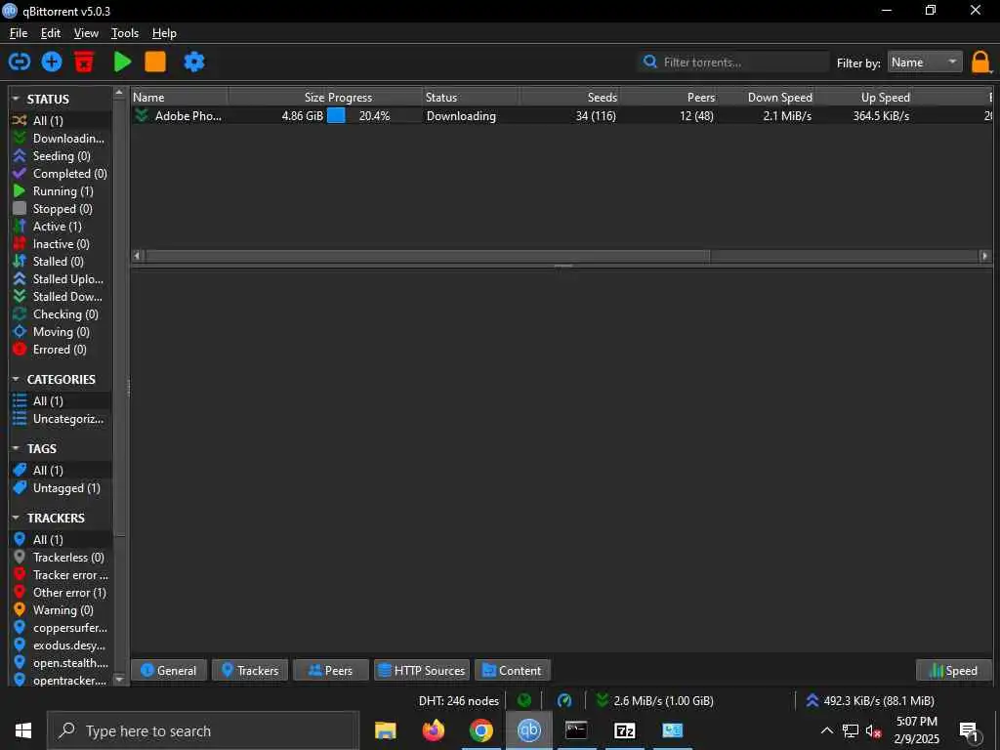
Task: Switch to the General tab
Action: click(x=168, y=670)
